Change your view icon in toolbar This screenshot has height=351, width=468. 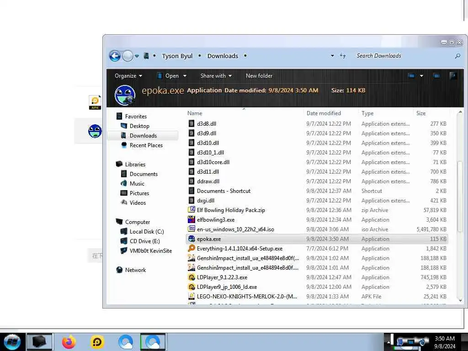pos(411,76)
